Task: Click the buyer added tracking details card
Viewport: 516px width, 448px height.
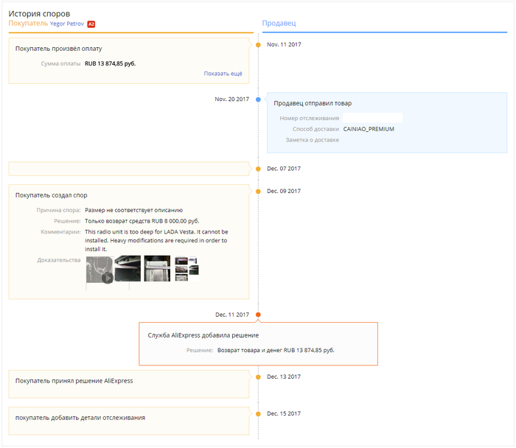Action: point(129,420)
